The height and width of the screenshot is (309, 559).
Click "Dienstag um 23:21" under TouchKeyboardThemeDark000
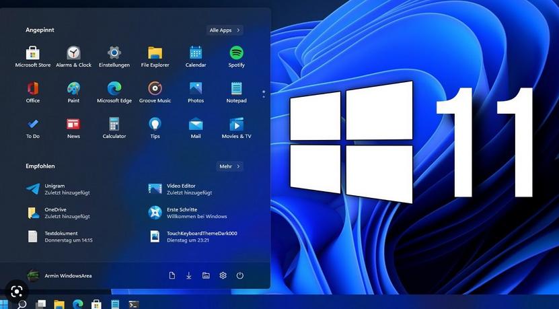(188, 240)
